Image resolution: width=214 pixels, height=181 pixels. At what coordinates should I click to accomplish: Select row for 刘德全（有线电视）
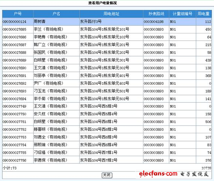(107, 137)
